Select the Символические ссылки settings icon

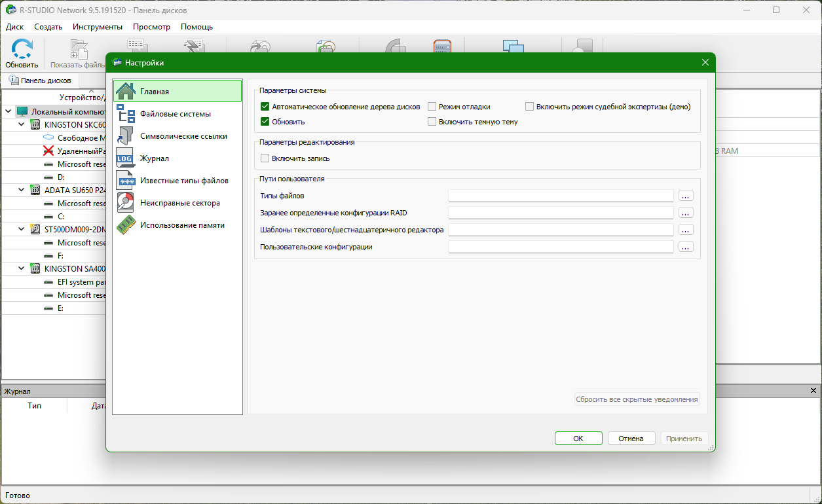coord(125,136)
